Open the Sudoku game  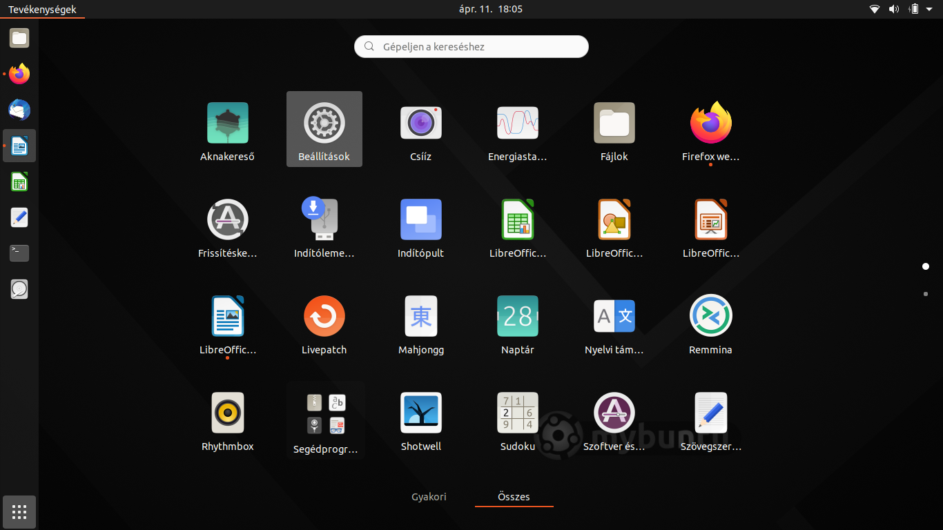point(518,419)
